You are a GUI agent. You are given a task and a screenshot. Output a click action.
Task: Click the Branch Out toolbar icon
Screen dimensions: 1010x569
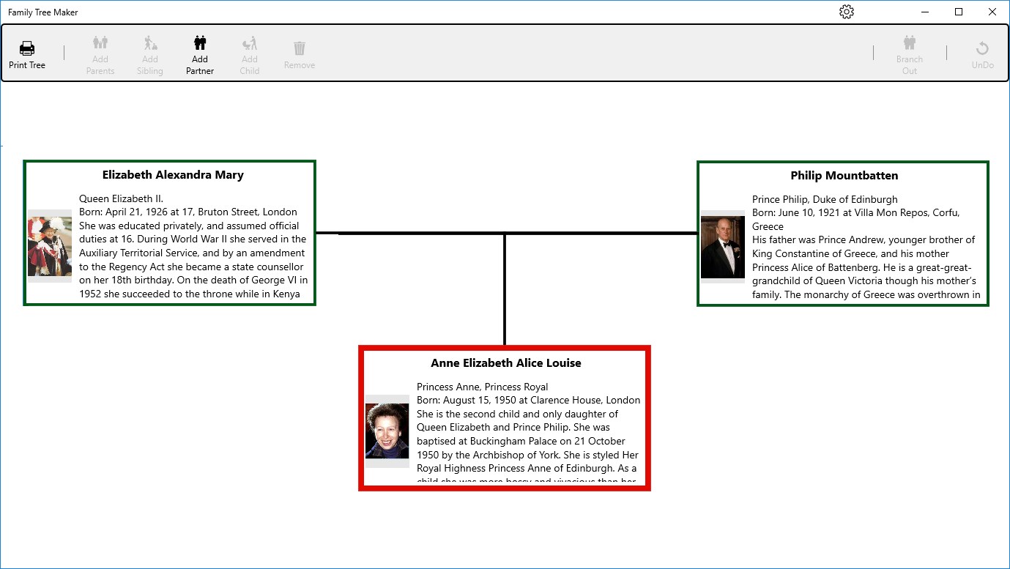pyautogui.click(x=910, y=42)
